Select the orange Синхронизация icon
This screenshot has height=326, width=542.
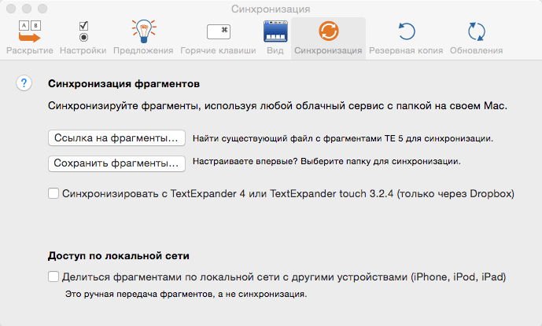point(328,31)
